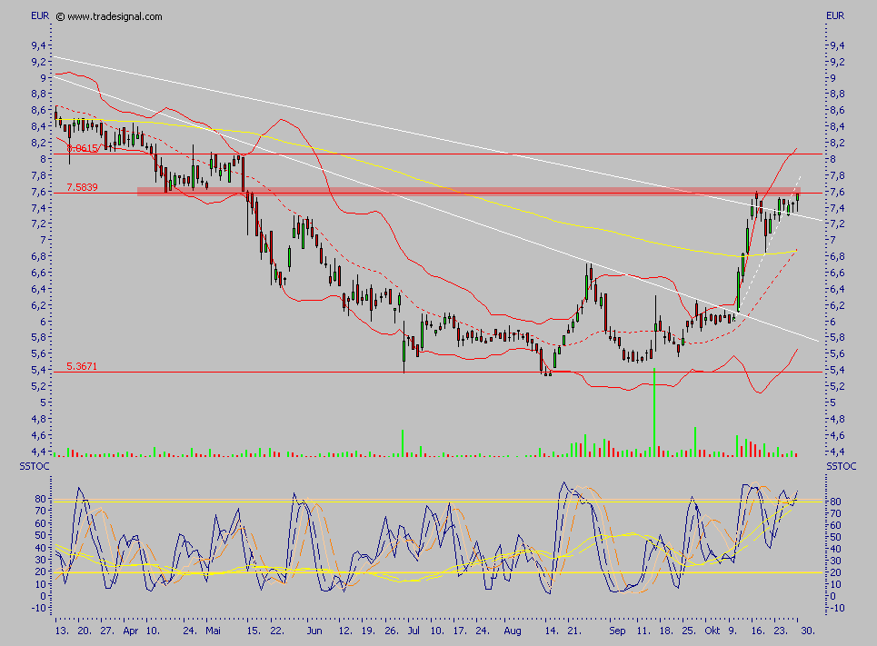Screen dimensions: 877x646
Task: Click the yellow 20 oversold stochastic line
Action: point(436,572)
